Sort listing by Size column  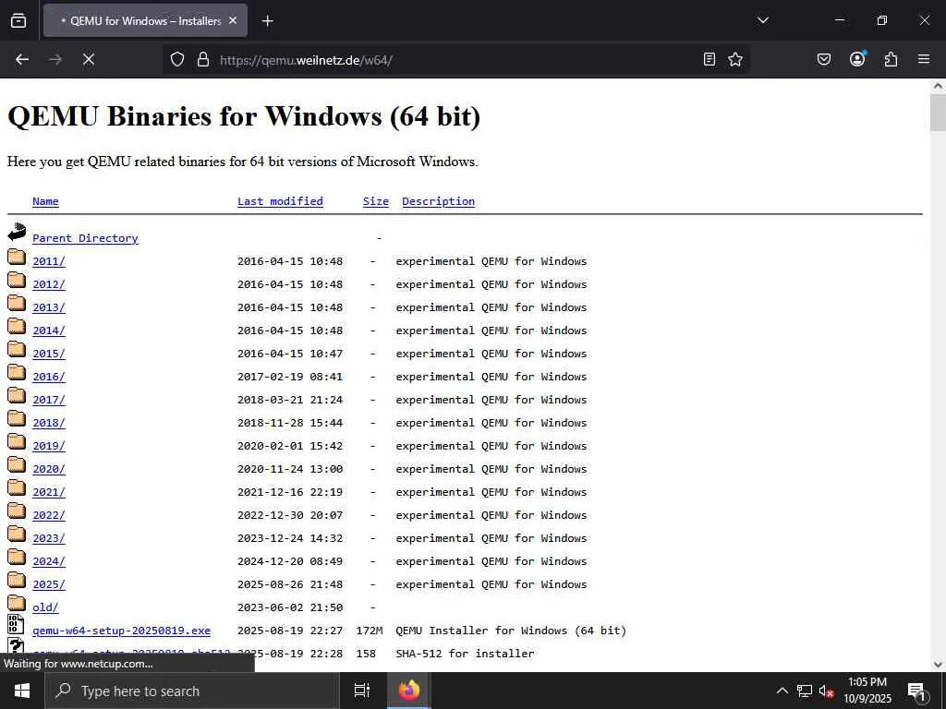tap(376, 201)
